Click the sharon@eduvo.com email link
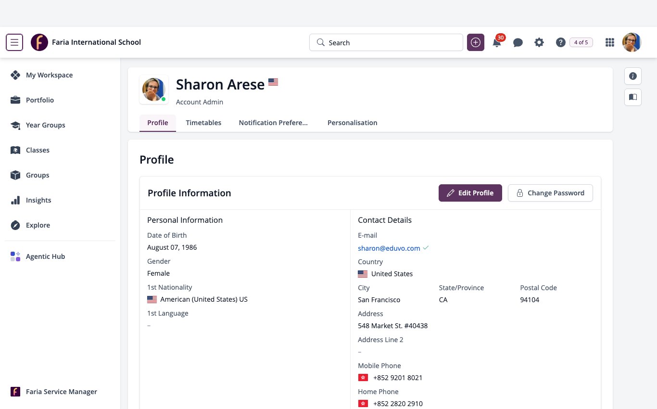The image size is (657, 409). pos(389,248)
